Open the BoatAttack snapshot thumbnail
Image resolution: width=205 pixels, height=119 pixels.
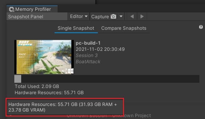(44, 57)
